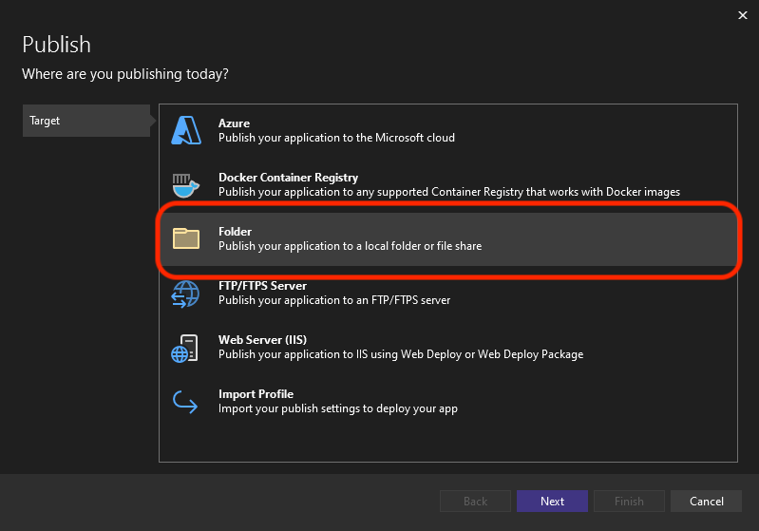Click the greyed-out Finish button
The image size is (759, 531).
(x=629, y=502)
